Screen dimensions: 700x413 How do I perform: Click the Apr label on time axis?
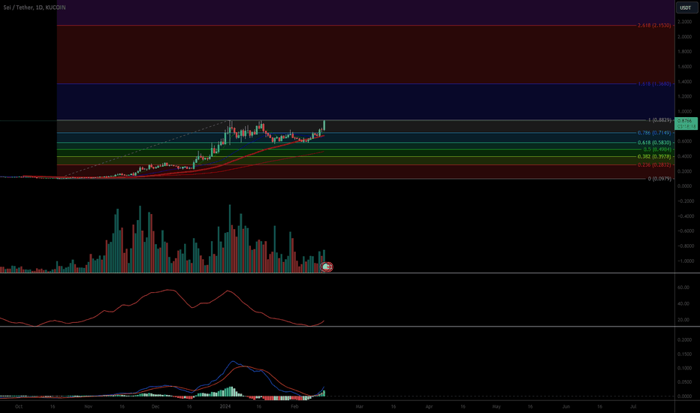click(429, 407)
